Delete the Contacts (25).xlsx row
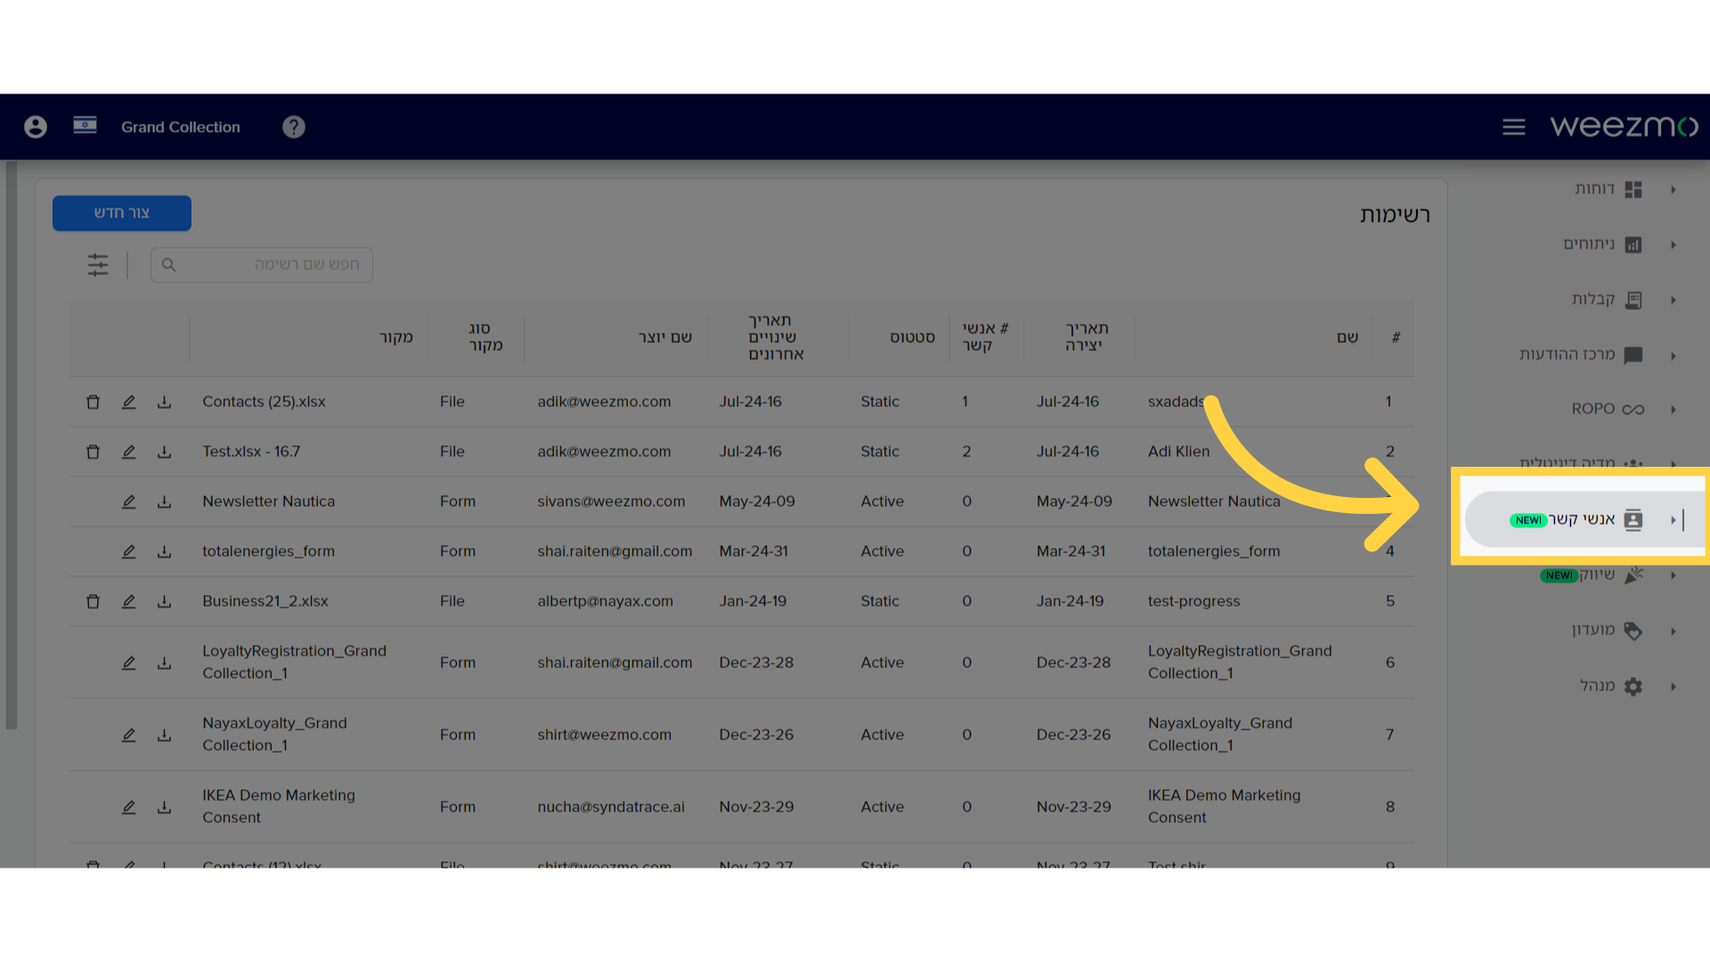Viewport: 1710px width, 962px height. pos(93,402)
